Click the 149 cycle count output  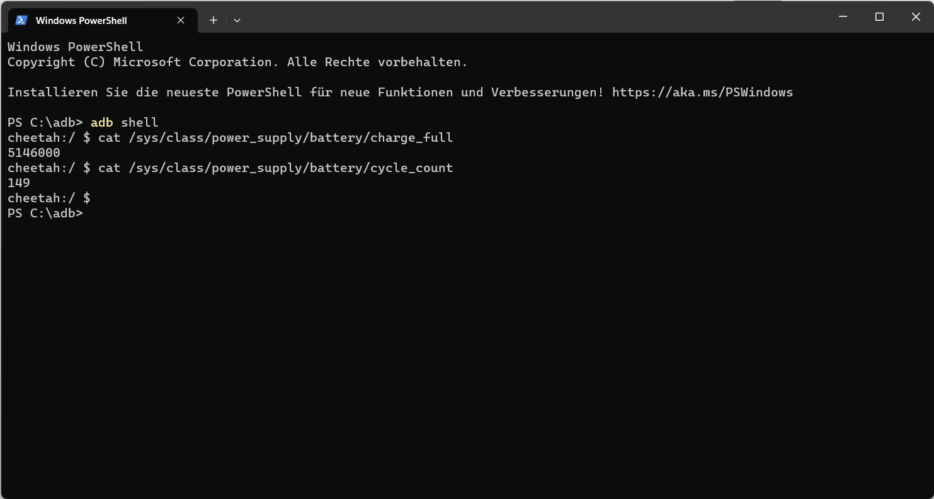(19, 183)
